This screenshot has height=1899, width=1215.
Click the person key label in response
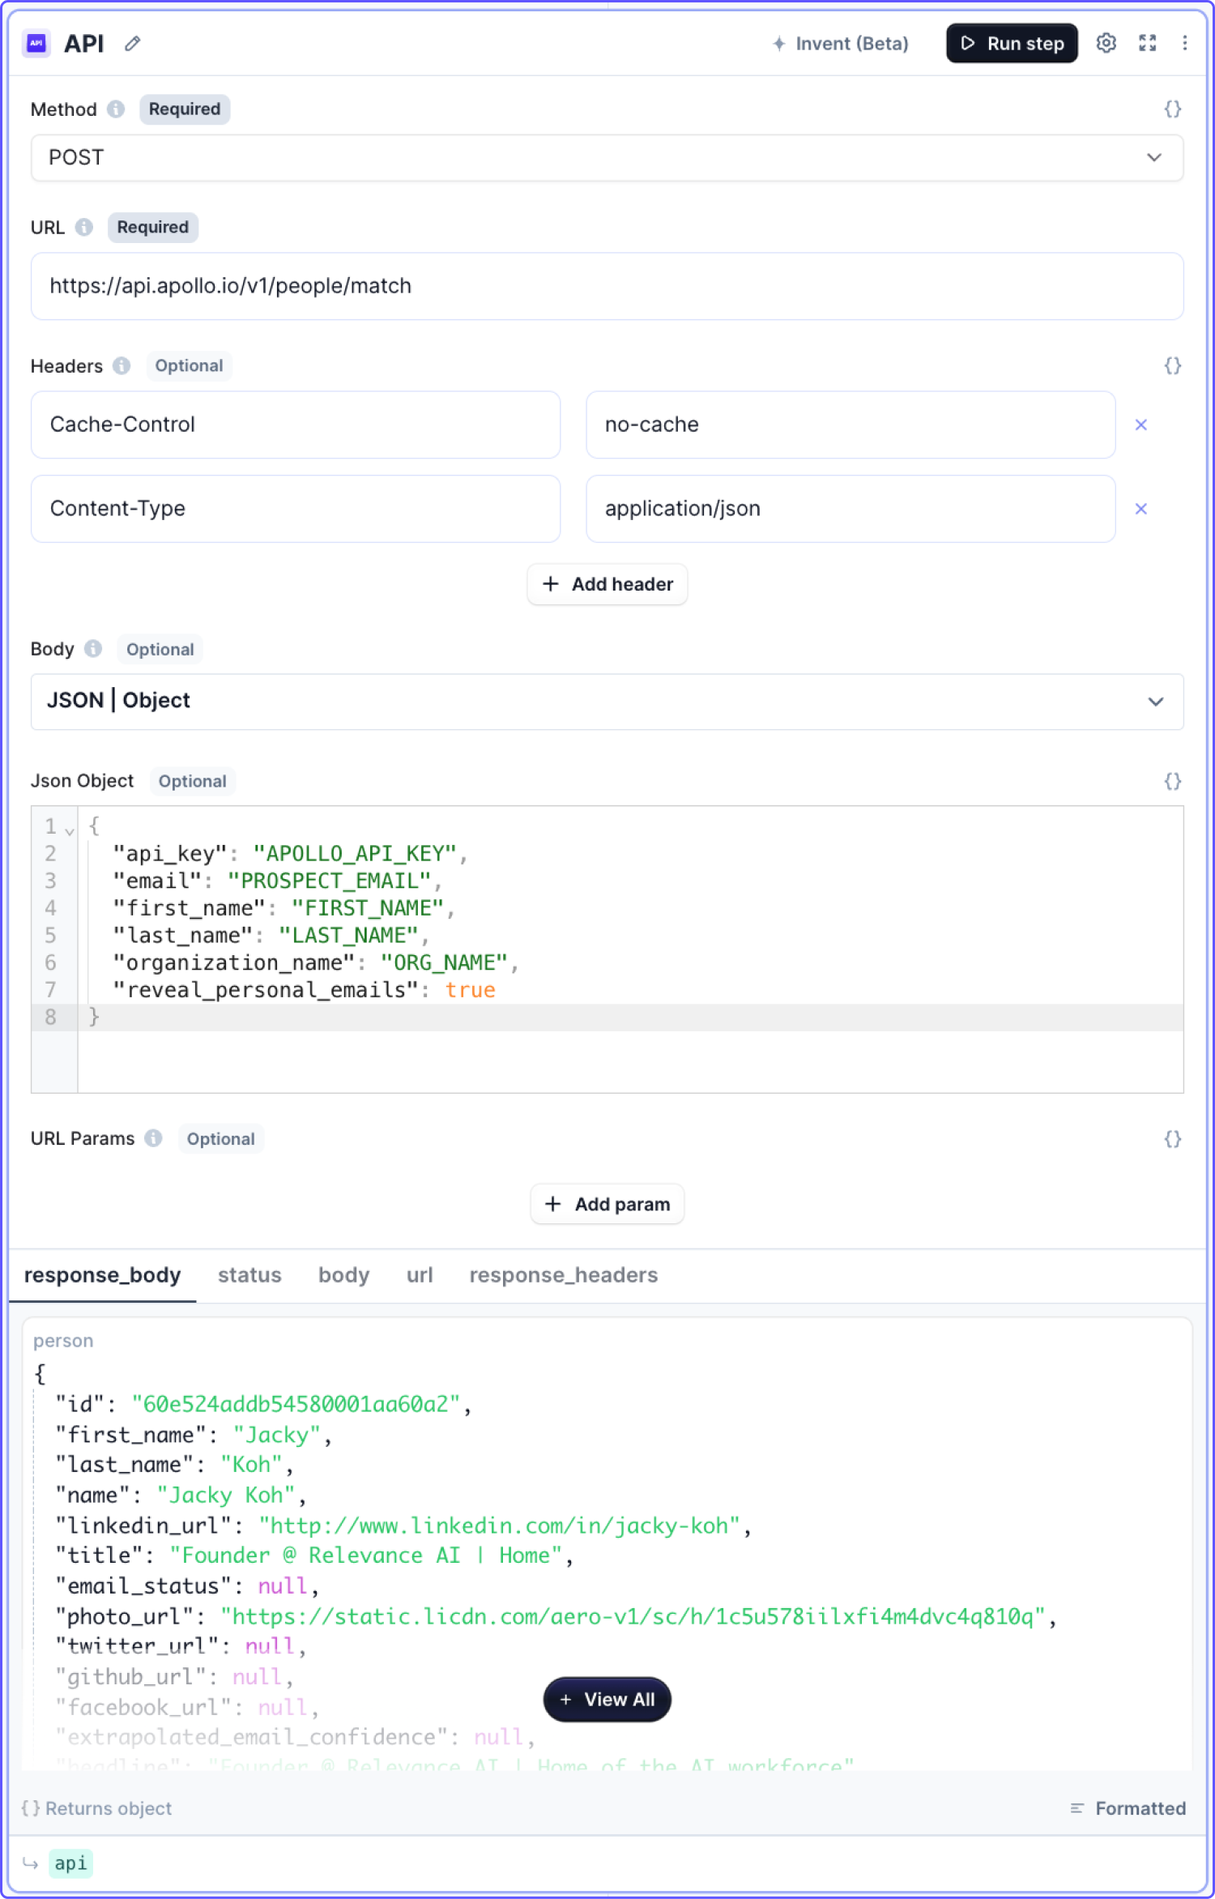63,1342
